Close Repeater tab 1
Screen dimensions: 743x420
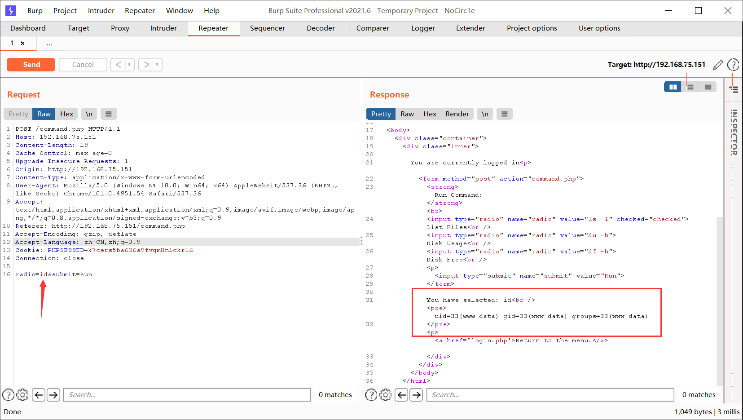pos(22,43)
